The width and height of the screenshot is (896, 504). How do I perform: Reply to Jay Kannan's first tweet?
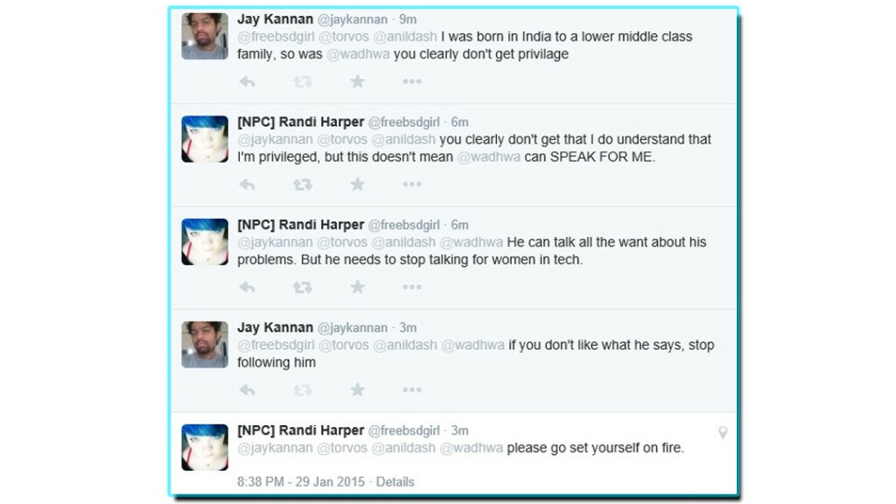point(247,81)
